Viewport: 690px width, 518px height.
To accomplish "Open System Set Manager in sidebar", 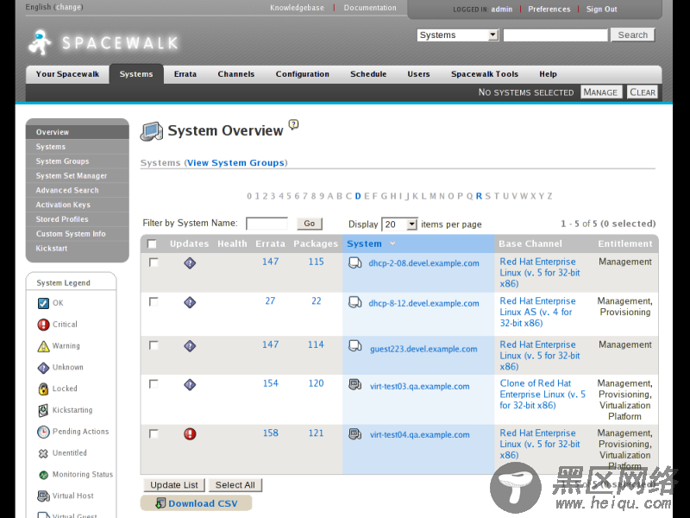I will 78,176.
